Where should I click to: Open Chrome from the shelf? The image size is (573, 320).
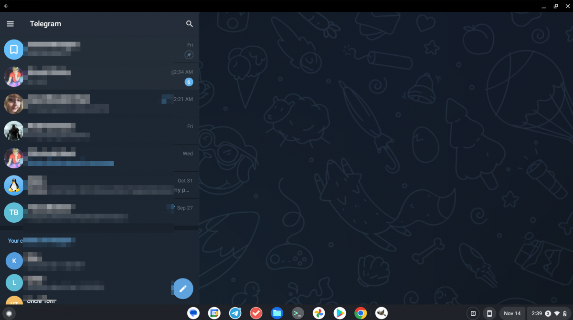pyautogui.click(x=361, y=313)
